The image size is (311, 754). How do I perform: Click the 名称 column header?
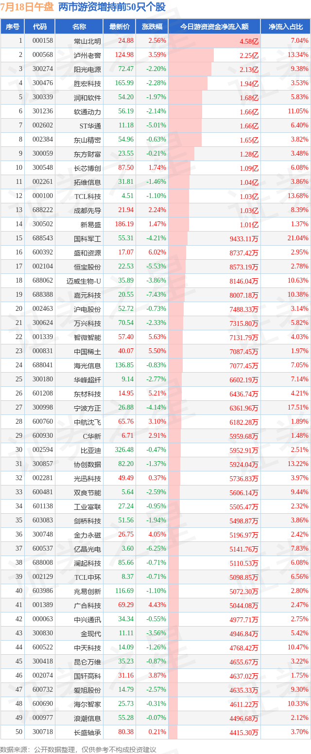[x=79, y=27]
